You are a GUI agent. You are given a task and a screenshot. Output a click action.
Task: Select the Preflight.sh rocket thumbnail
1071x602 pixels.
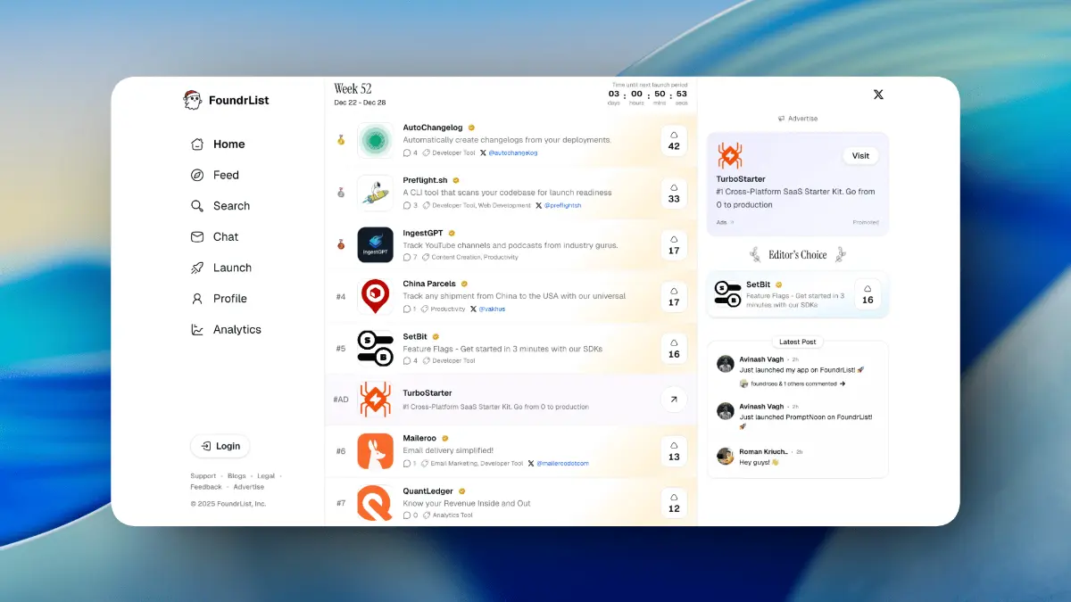click(375, 193)
